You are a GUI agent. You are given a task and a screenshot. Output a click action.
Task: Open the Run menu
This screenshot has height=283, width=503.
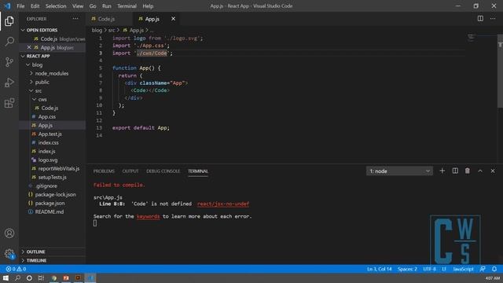tap(107, 6)
